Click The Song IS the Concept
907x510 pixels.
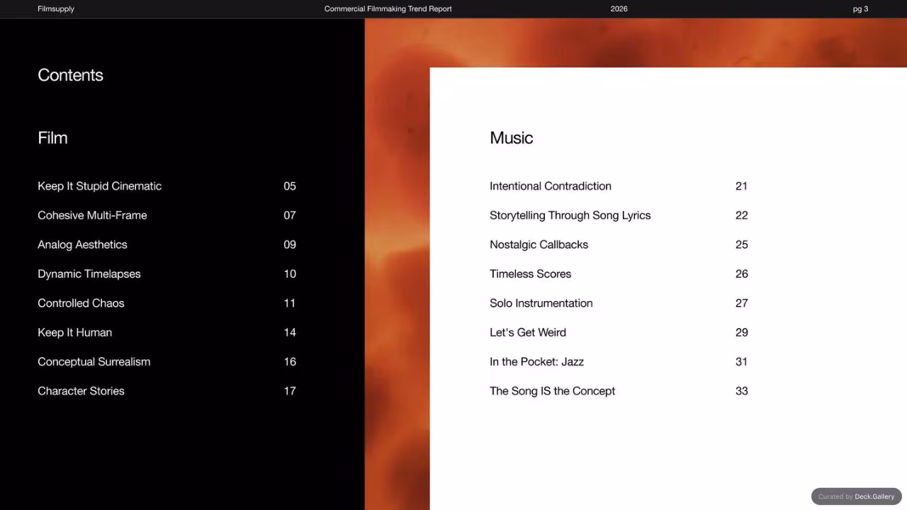[552, 391]
